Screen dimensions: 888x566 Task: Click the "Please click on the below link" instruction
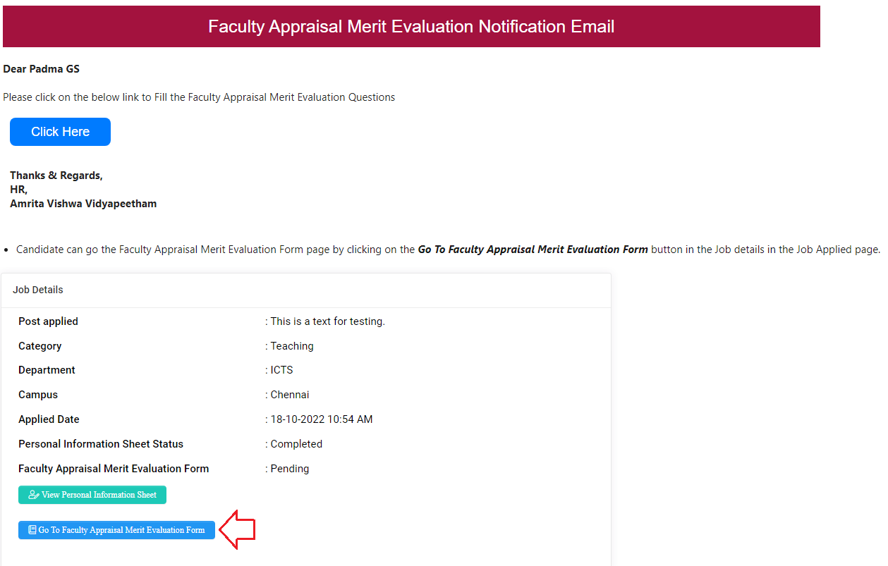(199, 97)
